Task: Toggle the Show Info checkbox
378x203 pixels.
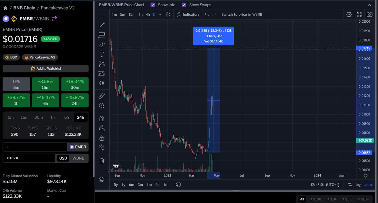Action: coord(153,5)
